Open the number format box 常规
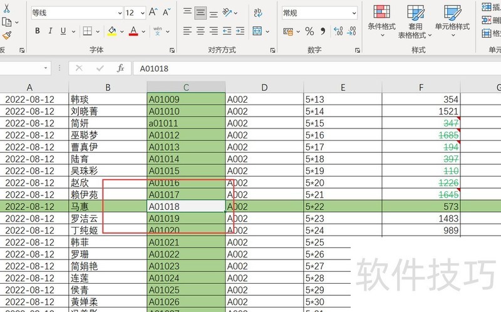501x312 pixels. coord(319,13)
